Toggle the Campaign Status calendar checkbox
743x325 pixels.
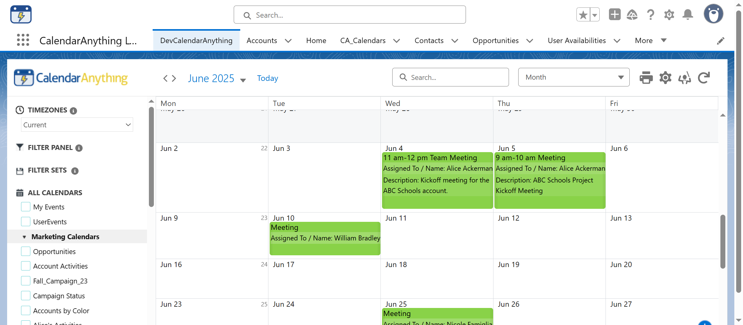(26, 296)
